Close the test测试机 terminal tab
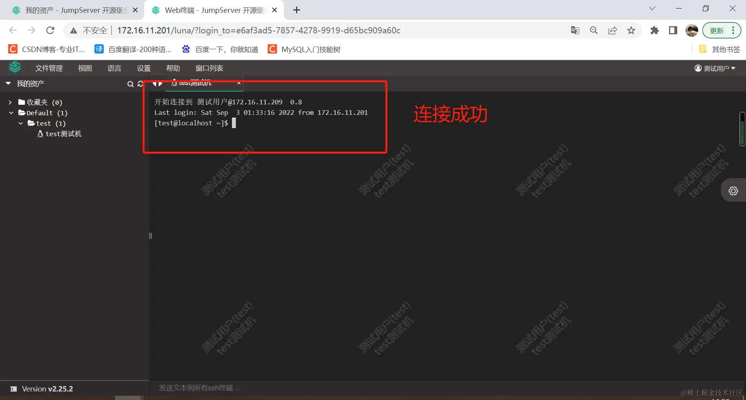Image resolution: width=746 pixels, height=400 pixels. tap(239, 83)
